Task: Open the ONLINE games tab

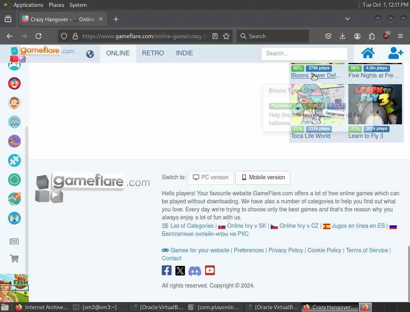Action: click(x=118, y=53)
